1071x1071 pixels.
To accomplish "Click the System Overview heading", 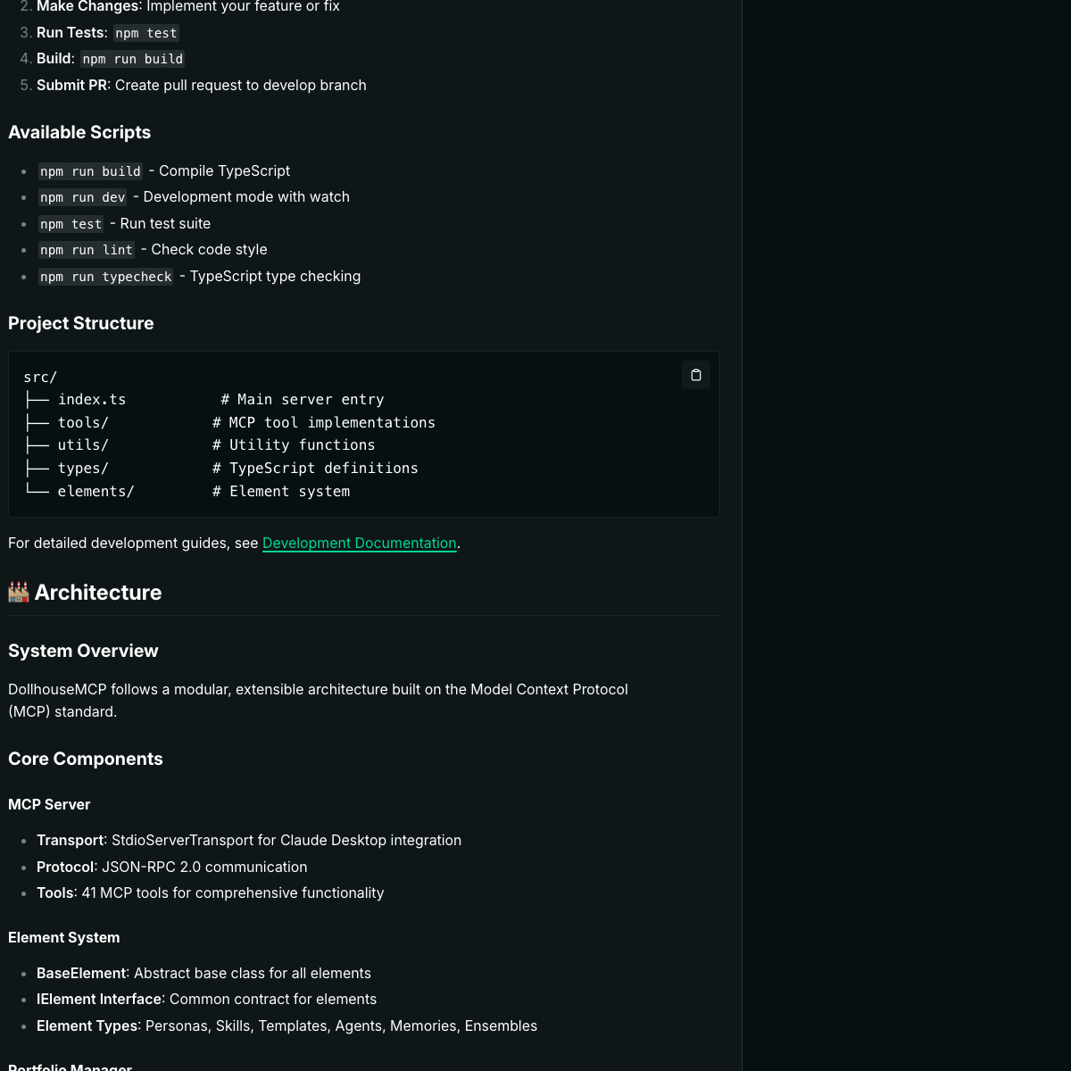I will tap(83, 651).
